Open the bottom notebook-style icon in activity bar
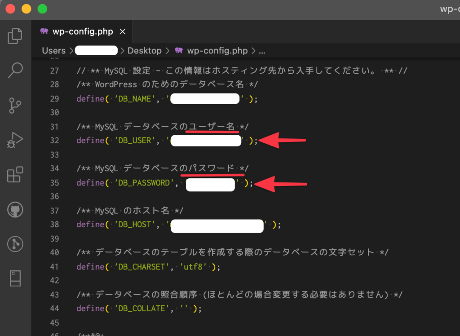This screenshot has width=460, height=336. click(x=15, y=278)
